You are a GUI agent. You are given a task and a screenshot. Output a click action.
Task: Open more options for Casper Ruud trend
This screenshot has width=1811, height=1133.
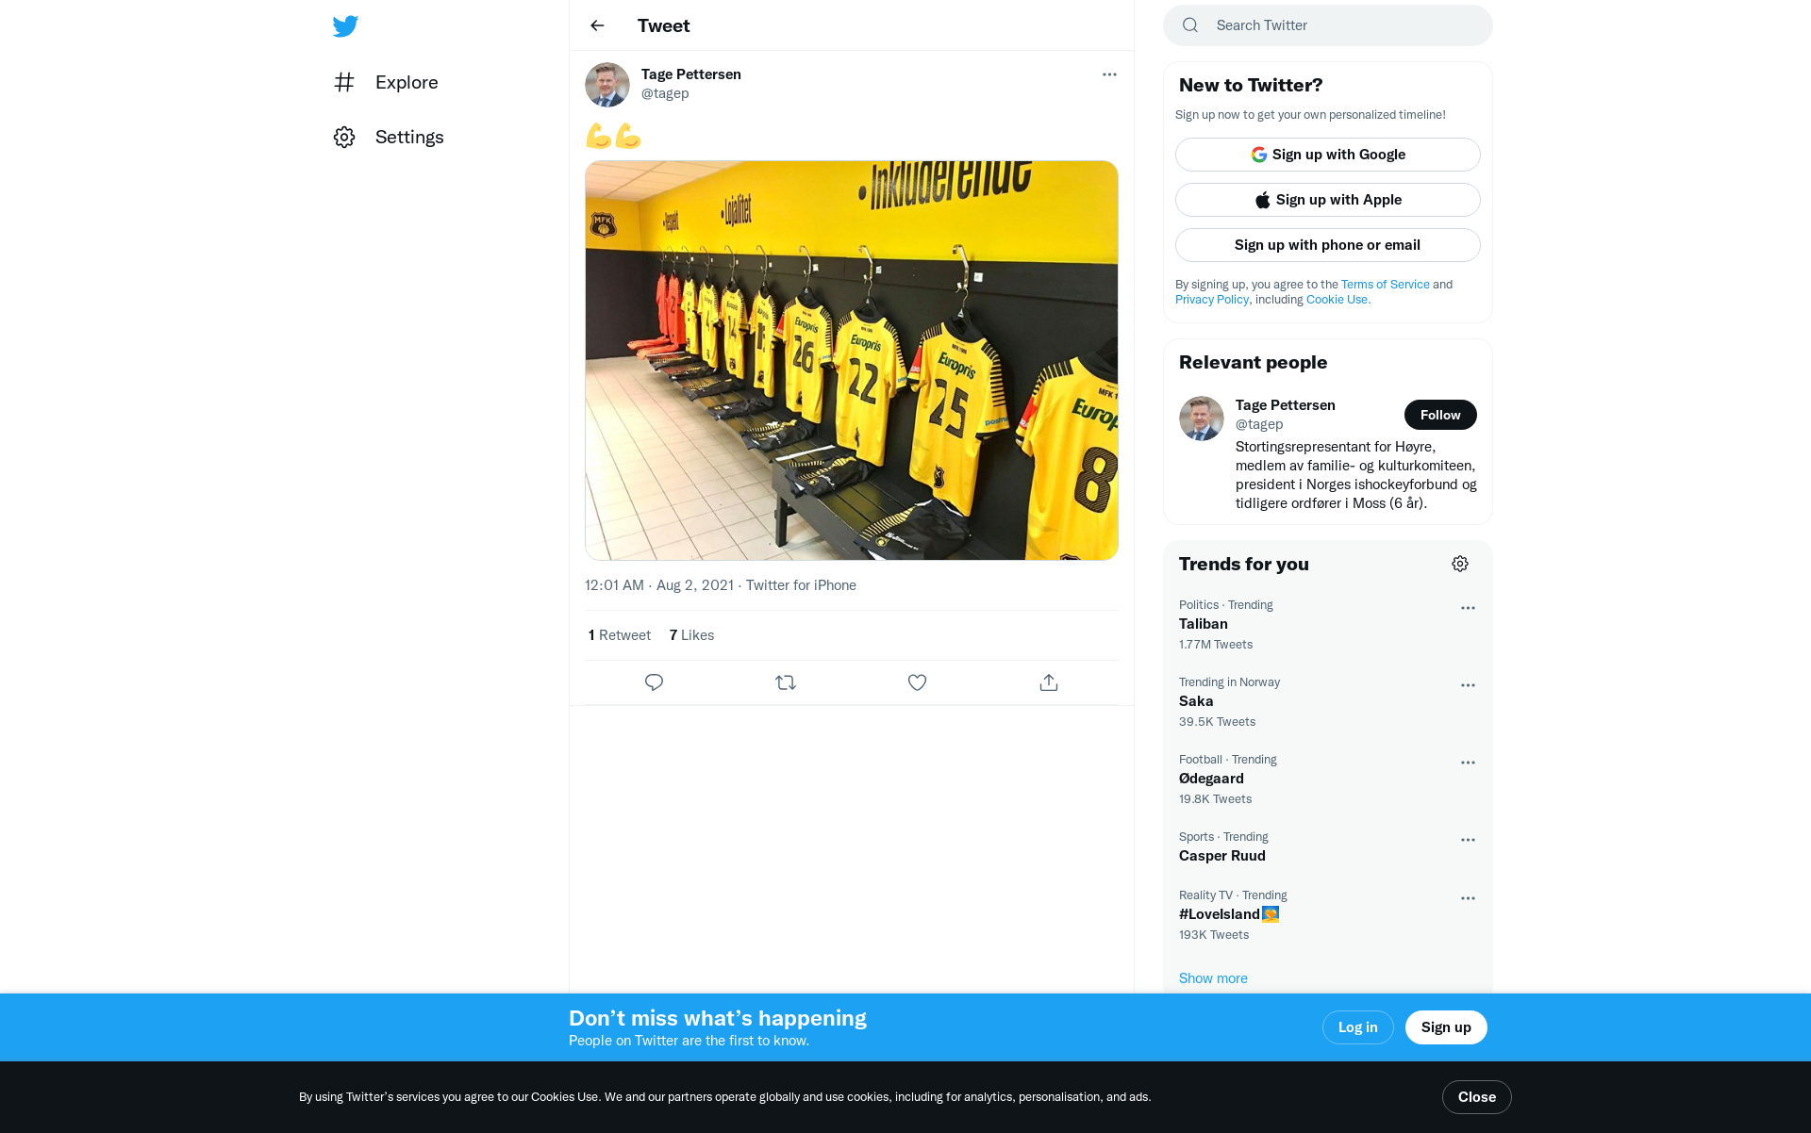[x=1468, y=840]
